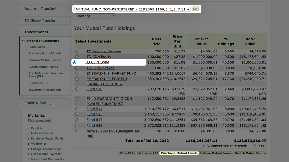Open the Profile & Settings menu
The image size is (289, 162).
coord(45,103)
